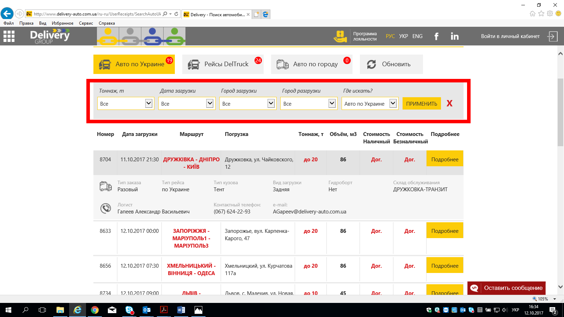Open the browser home icon
This screenshot has height=317, width=564.
533,13
